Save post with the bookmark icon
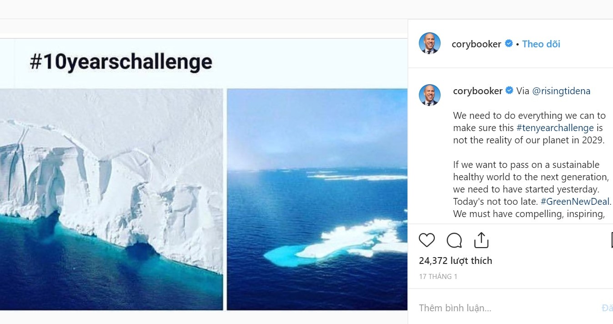The width and height of the screenshot is (613, 324). 611,240
